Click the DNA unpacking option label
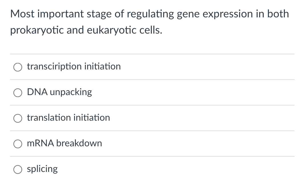Viewport: 305px width, 189px height. pos(59,92)
